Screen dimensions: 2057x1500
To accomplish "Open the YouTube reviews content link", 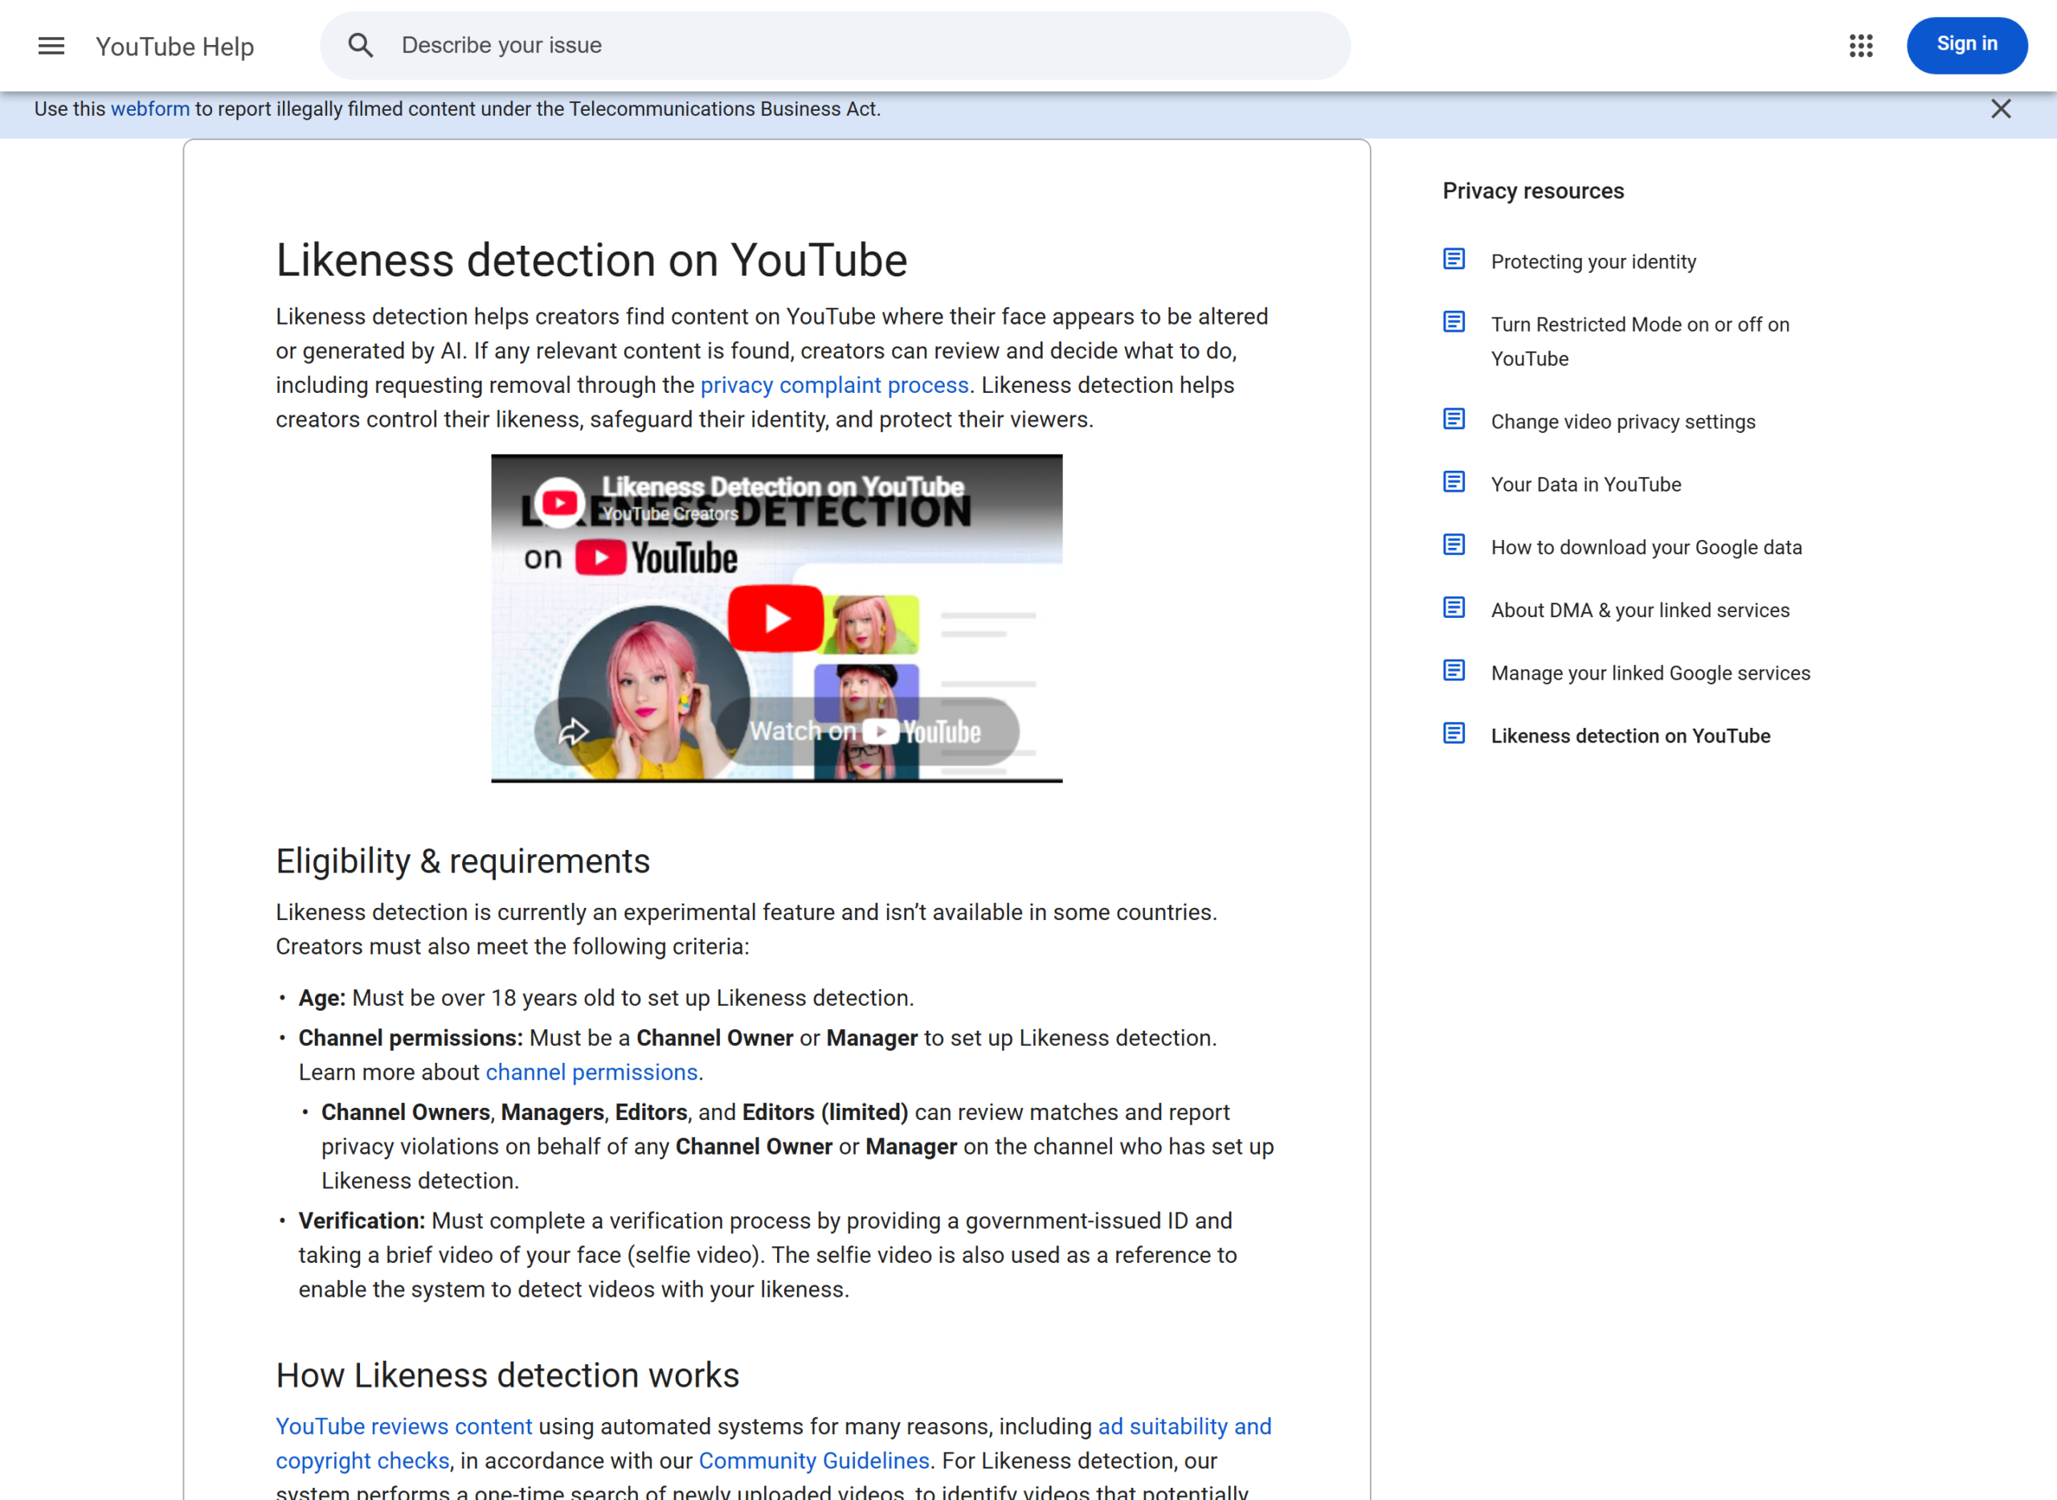I will click(x=403, y=1426).
